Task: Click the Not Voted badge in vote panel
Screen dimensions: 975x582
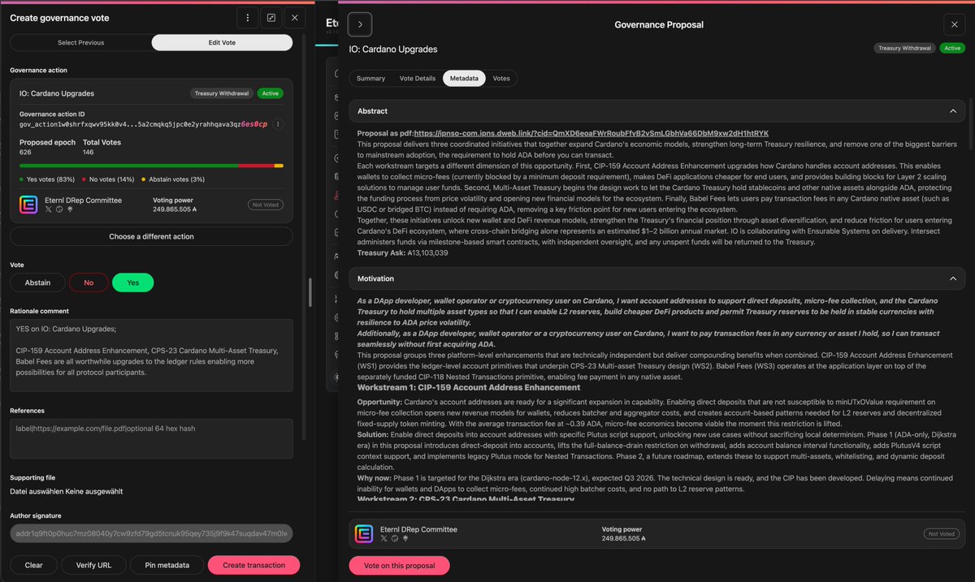Action: [x=266, y=205]
